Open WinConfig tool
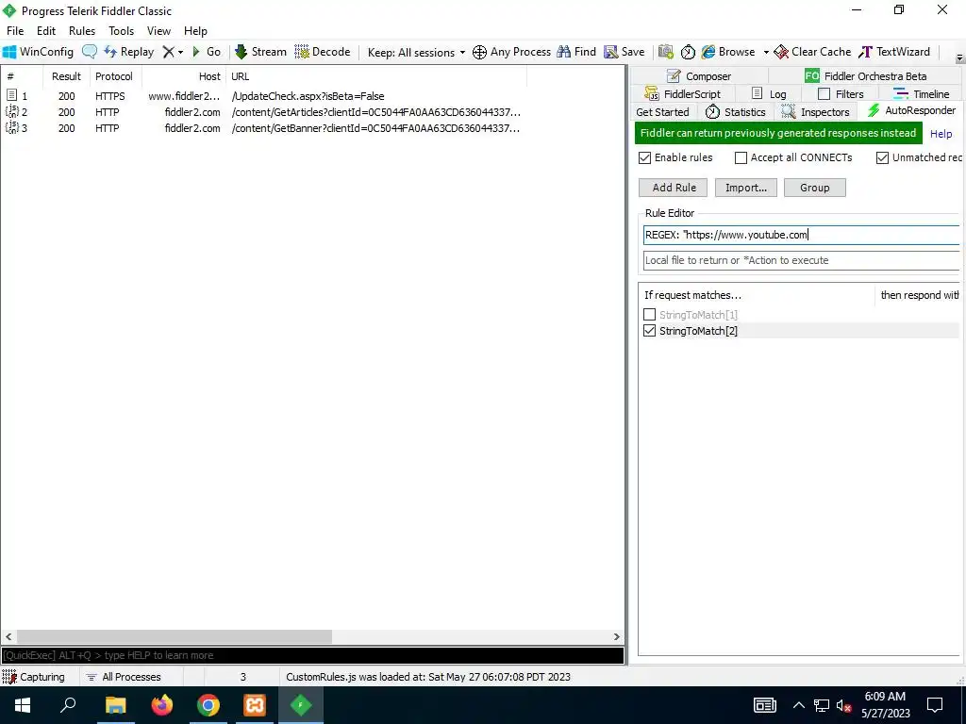Screen dimensions: 966x724 (x=38, y=52)
